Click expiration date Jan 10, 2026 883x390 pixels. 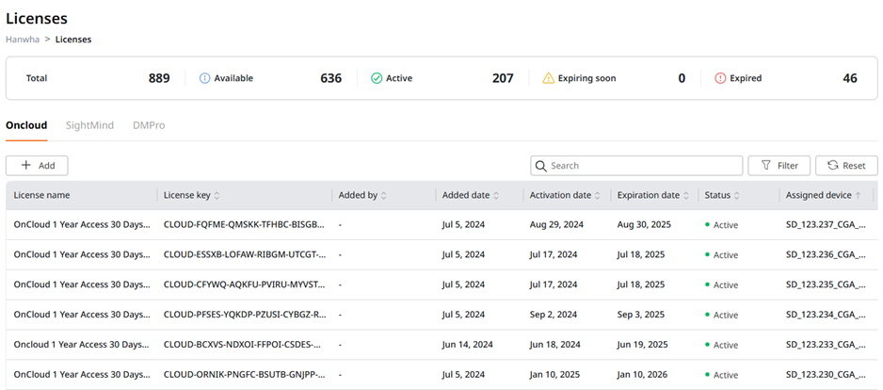click(643, 374)
